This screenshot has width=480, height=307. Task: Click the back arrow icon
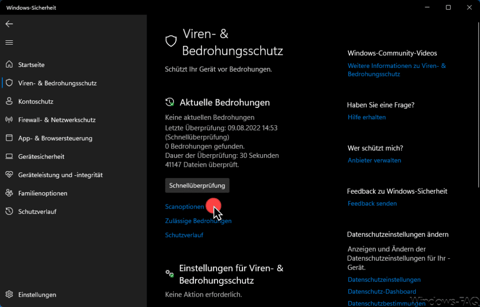tap(9, 24)
